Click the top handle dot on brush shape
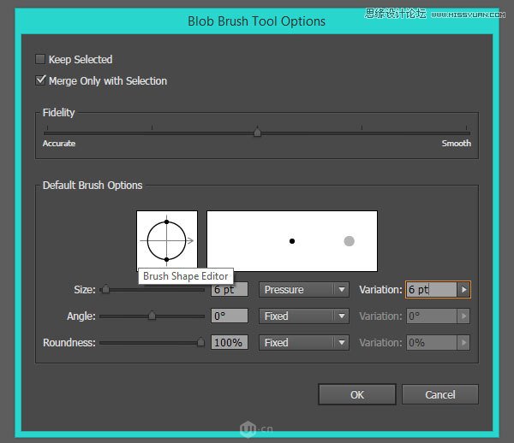The height and width of the screenshot is (443, 514). 166,222
